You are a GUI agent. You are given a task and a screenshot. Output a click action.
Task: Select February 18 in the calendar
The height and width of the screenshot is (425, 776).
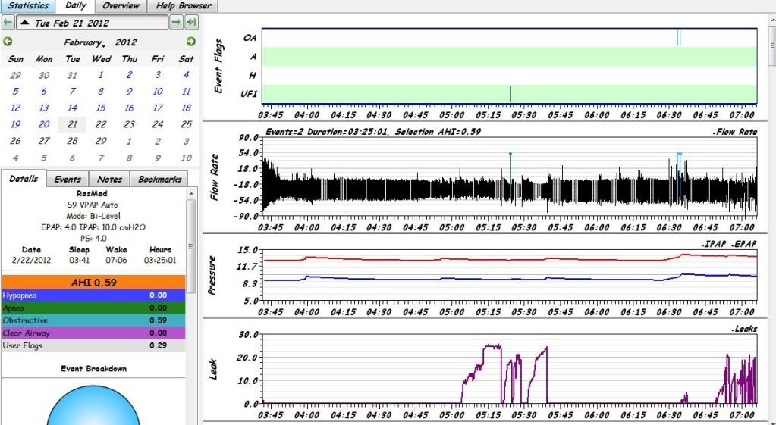[186, 108]
